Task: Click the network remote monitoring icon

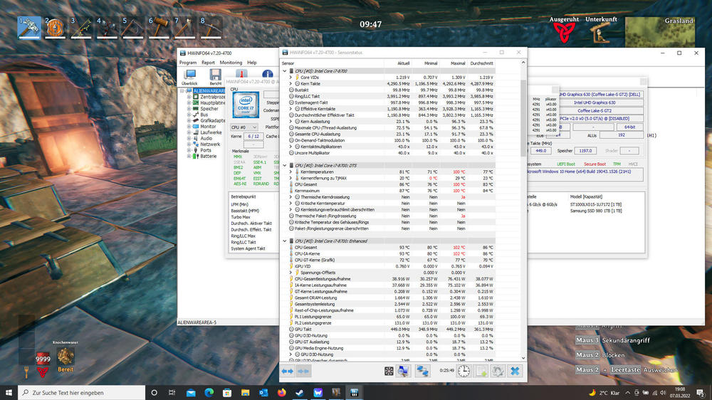Action: [423, 371]
